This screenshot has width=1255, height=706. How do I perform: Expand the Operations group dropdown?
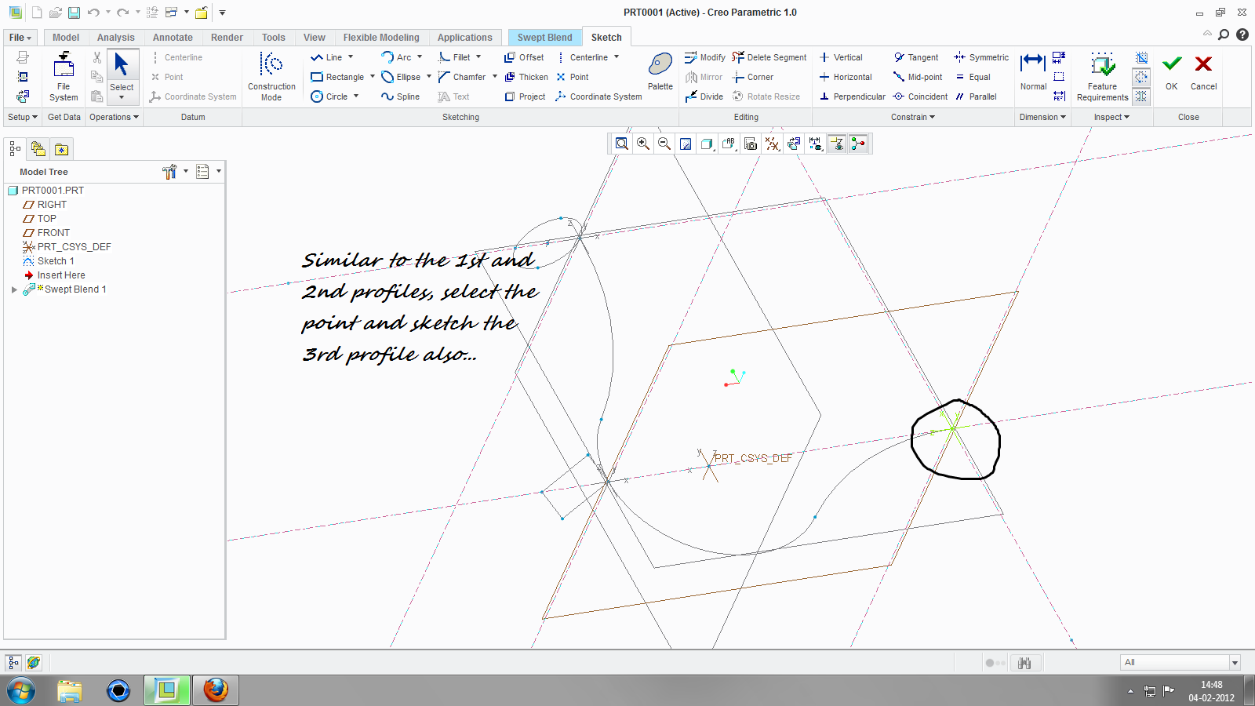coord(114,117)
